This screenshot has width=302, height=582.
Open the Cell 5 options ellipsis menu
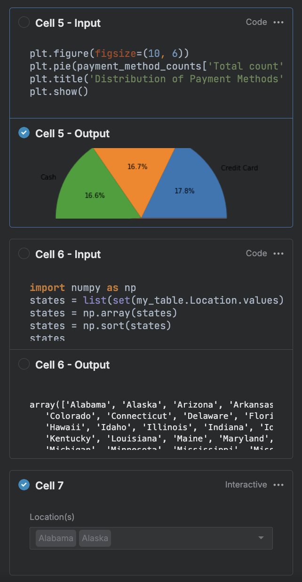pyautogui.click(x=279, y=22)
